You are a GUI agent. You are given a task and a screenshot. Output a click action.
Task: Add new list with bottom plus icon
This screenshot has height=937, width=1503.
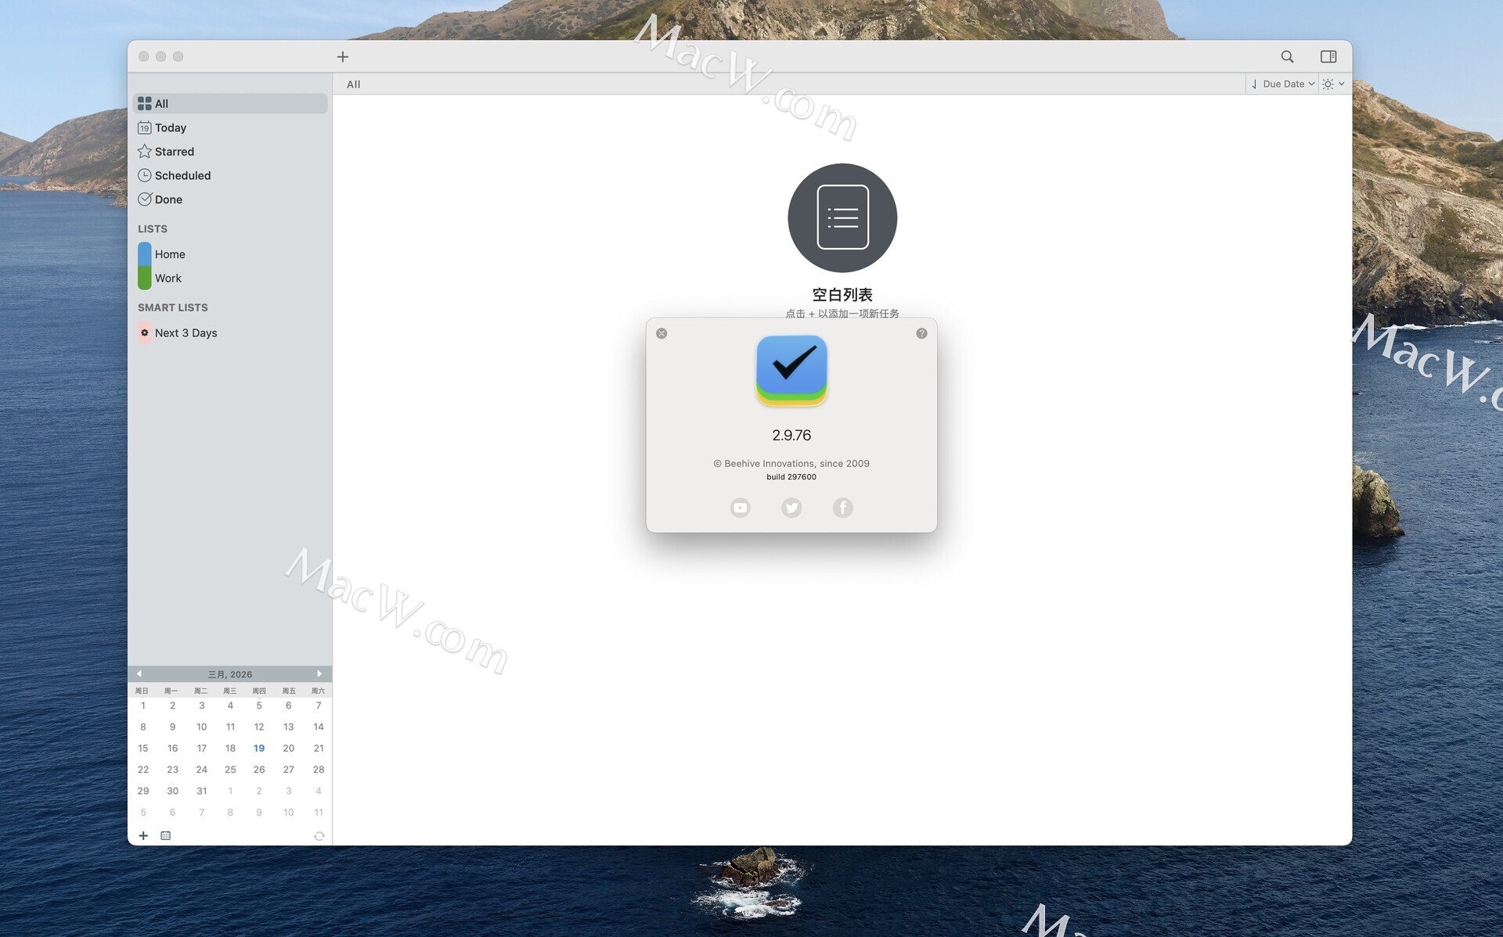pos(143,835)
